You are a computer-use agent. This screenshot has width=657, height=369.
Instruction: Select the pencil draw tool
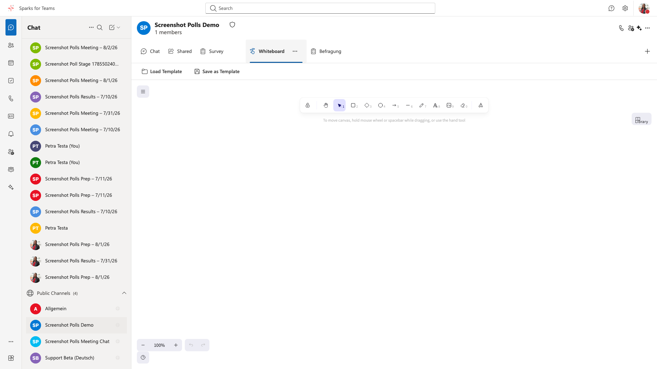(422, 105)
